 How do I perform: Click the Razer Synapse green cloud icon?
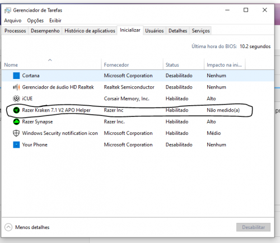(16, 121)
